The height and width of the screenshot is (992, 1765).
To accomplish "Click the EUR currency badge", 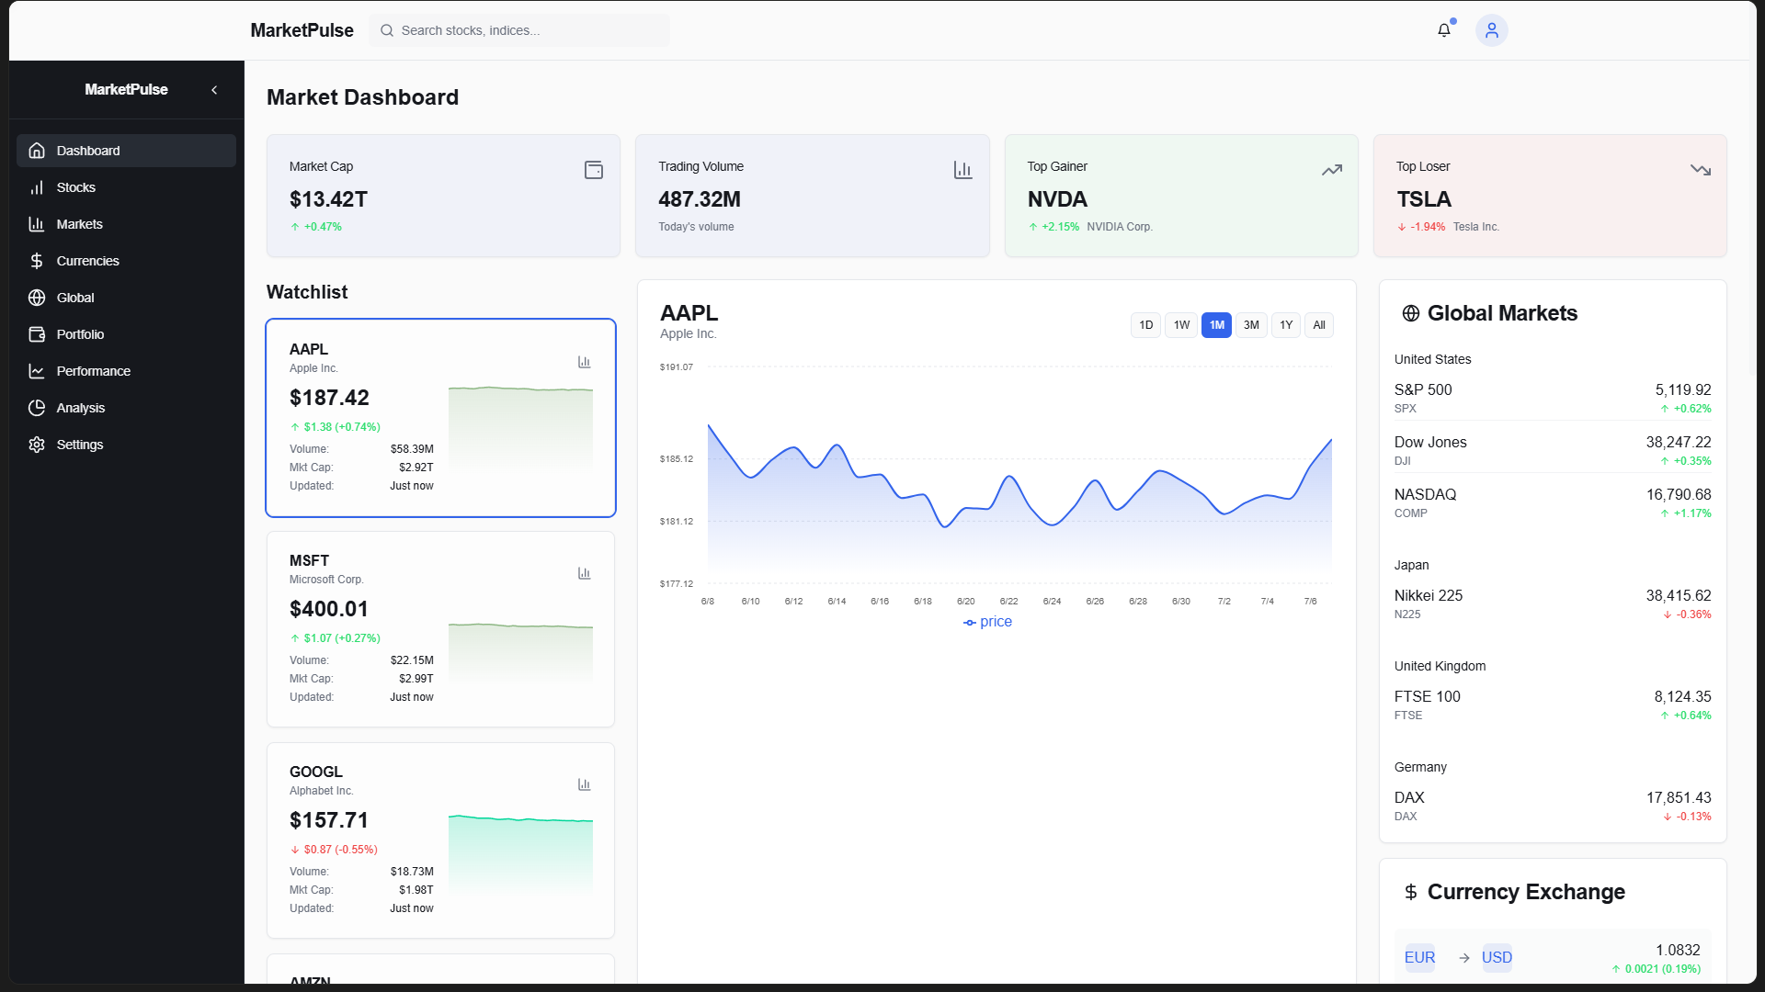I will point(1419,958).
